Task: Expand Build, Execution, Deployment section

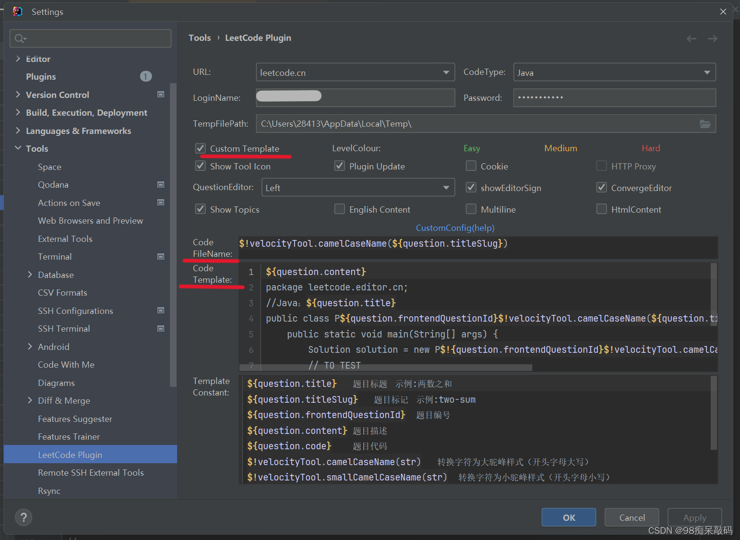Action: [x=18, y=112]
